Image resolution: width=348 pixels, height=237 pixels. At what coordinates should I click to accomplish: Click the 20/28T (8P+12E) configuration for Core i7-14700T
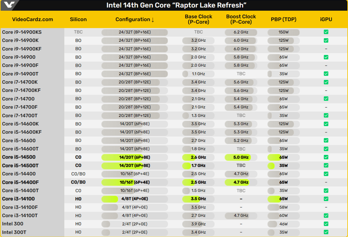[135, 115]
